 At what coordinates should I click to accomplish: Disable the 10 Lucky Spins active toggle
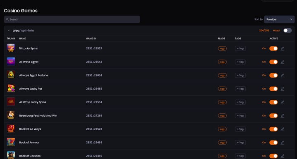273,48
